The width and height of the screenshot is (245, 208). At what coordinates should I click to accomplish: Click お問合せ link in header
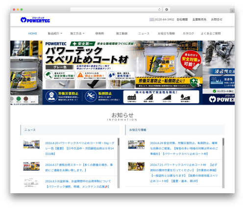tap(217, 20)
